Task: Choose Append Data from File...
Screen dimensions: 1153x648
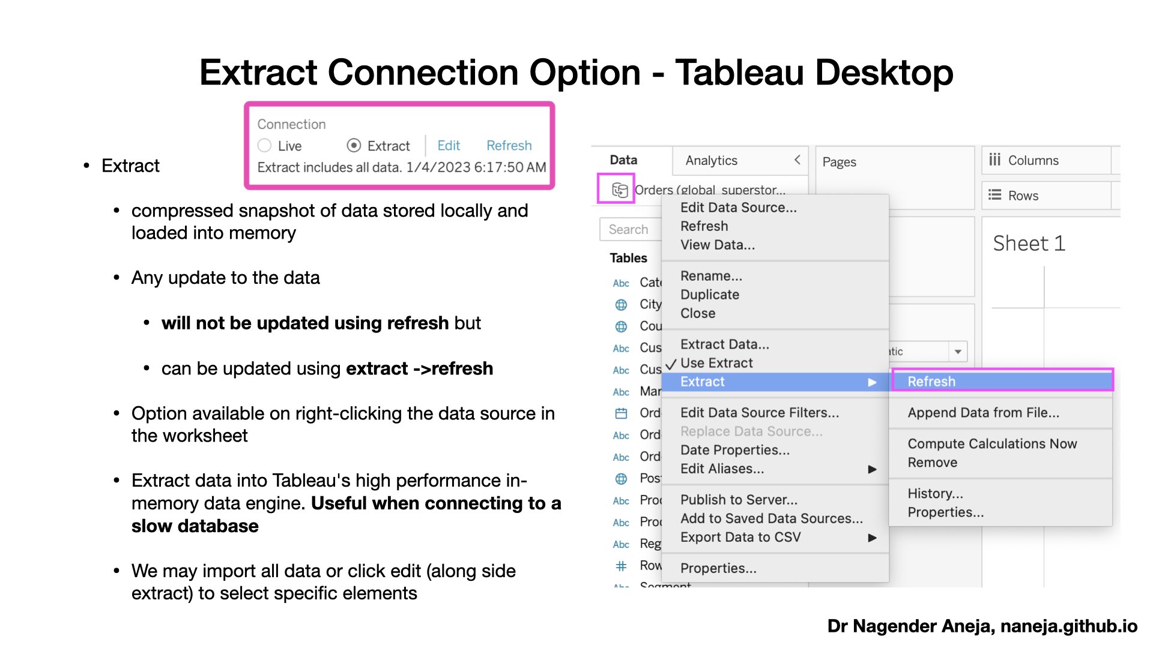Action: coord(983,413)
